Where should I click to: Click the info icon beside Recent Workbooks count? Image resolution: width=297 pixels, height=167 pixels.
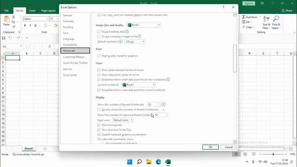click(163, 104)
